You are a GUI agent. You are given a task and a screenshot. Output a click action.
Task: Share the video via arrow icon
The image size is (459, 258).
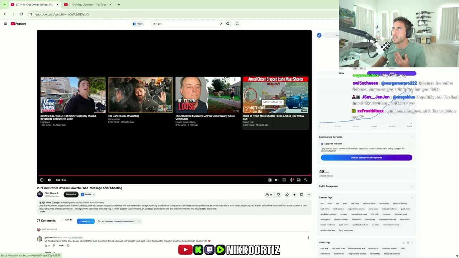287,195
